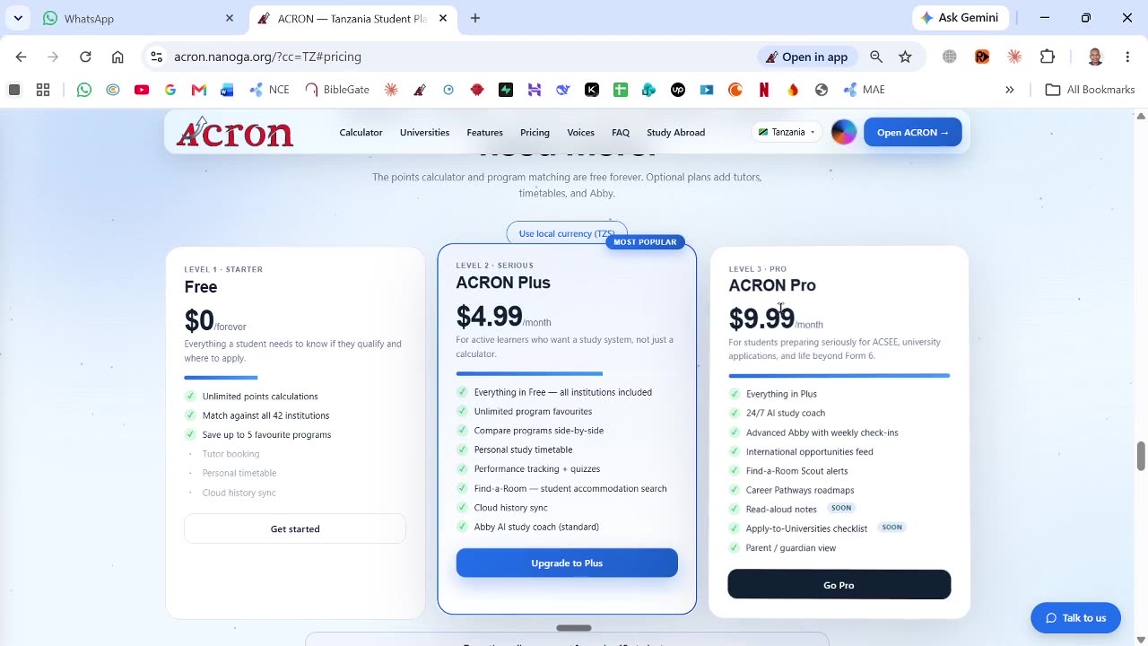
Task: Click the vertical page scrollbar thumb
Action: (x=1141, y=456)
